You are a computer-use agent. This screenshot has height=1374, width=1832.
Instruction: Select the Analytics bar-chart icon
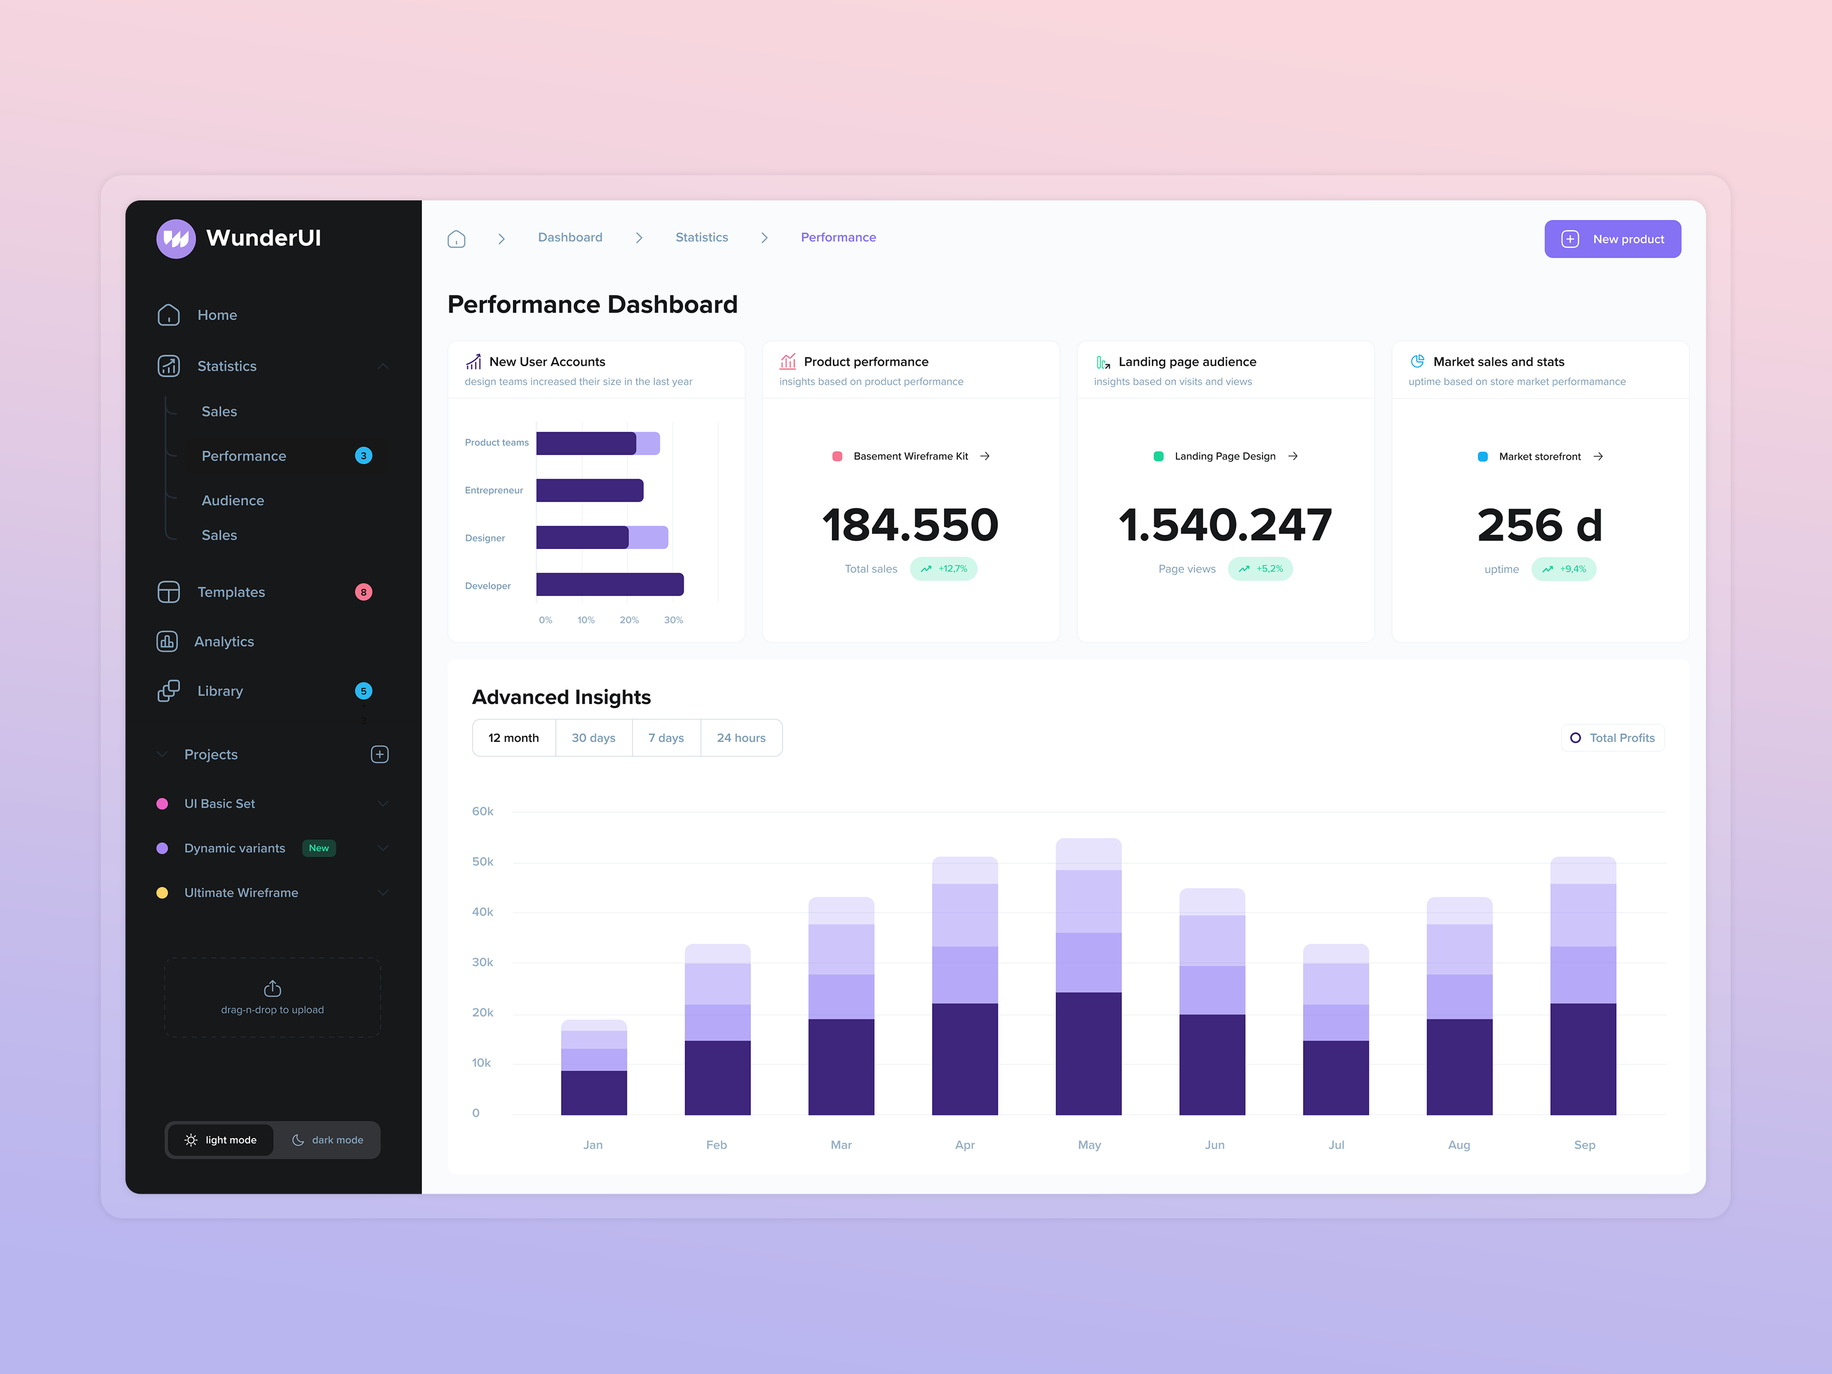point(168,641)
